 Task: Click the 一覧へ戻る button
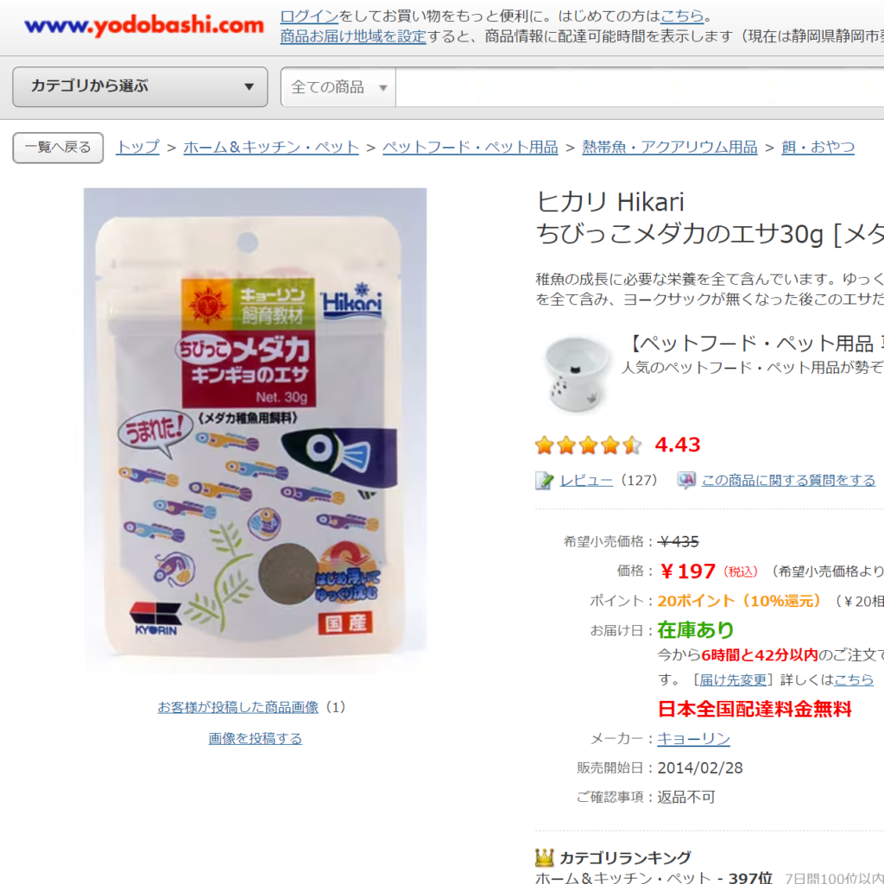[x=58, y=148]
